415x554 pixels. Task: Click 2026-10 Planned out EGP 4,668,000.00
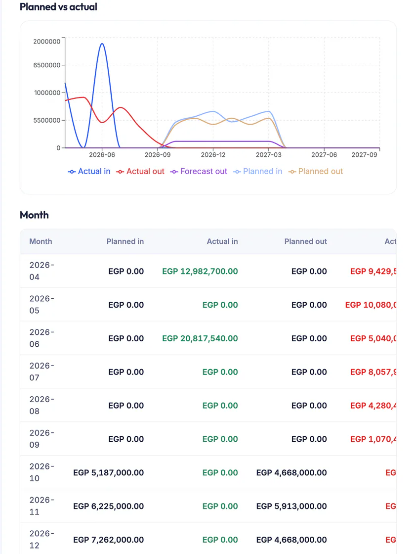[x=291, y=473]
